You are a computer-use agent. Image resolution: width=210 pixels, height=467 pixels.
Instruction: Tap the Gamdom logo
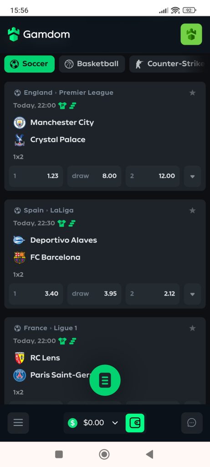[39, 34]
